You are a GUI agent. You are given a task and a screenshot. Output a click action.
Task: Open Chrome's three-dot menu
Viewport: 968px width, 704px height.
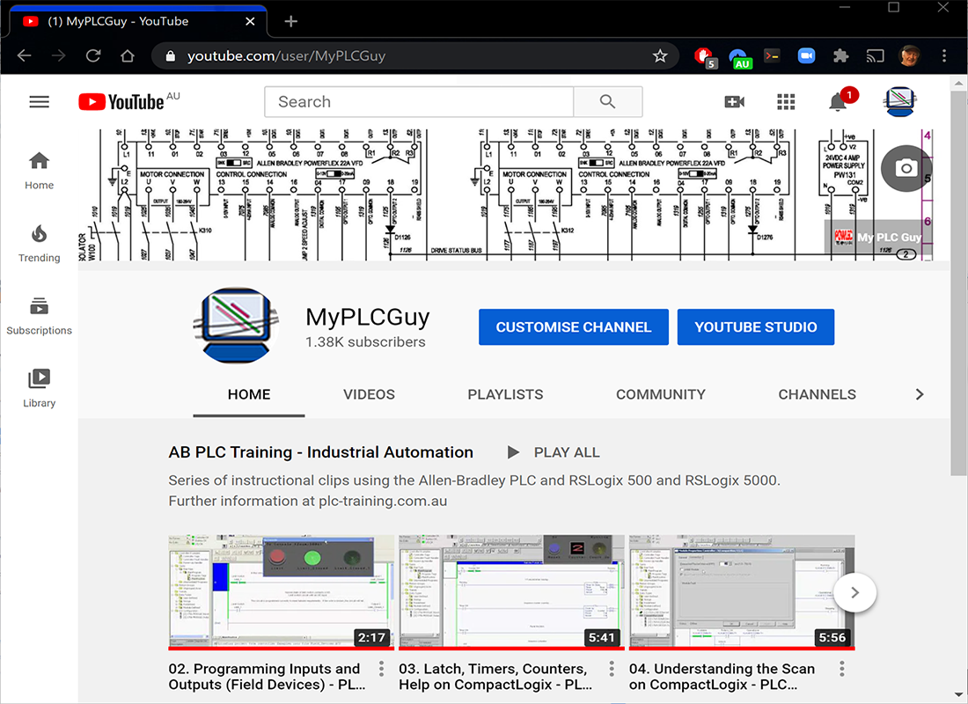944,56
